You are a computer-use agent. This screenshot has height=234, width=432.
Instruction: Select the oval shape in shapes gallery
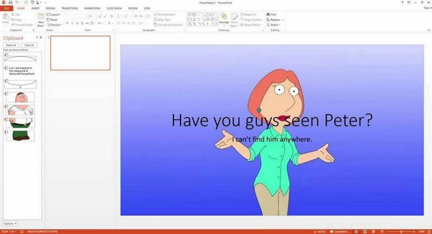212,15
